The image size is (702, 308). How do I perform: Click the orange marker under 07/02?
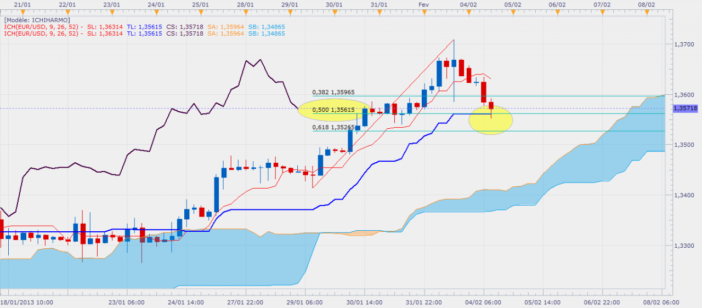(602, 11)
